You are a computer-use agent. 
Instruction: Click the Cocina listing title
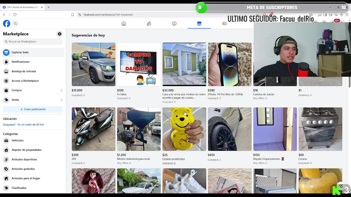302,159
